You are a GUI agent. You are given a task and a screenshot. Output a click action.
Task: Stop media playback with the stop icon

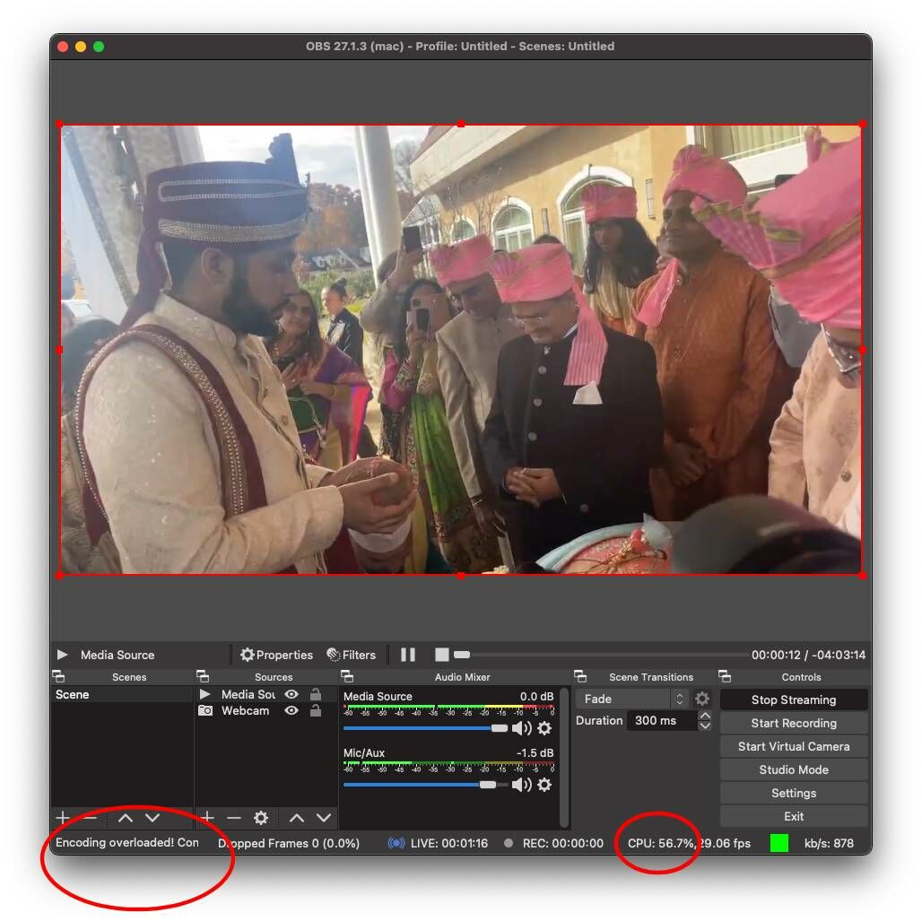point(440,655)
